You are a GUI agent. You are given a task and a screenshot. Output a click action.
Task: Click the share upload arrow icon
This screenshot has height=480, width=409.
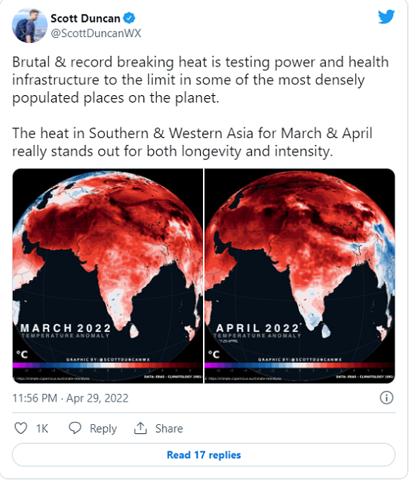point(140,428)
